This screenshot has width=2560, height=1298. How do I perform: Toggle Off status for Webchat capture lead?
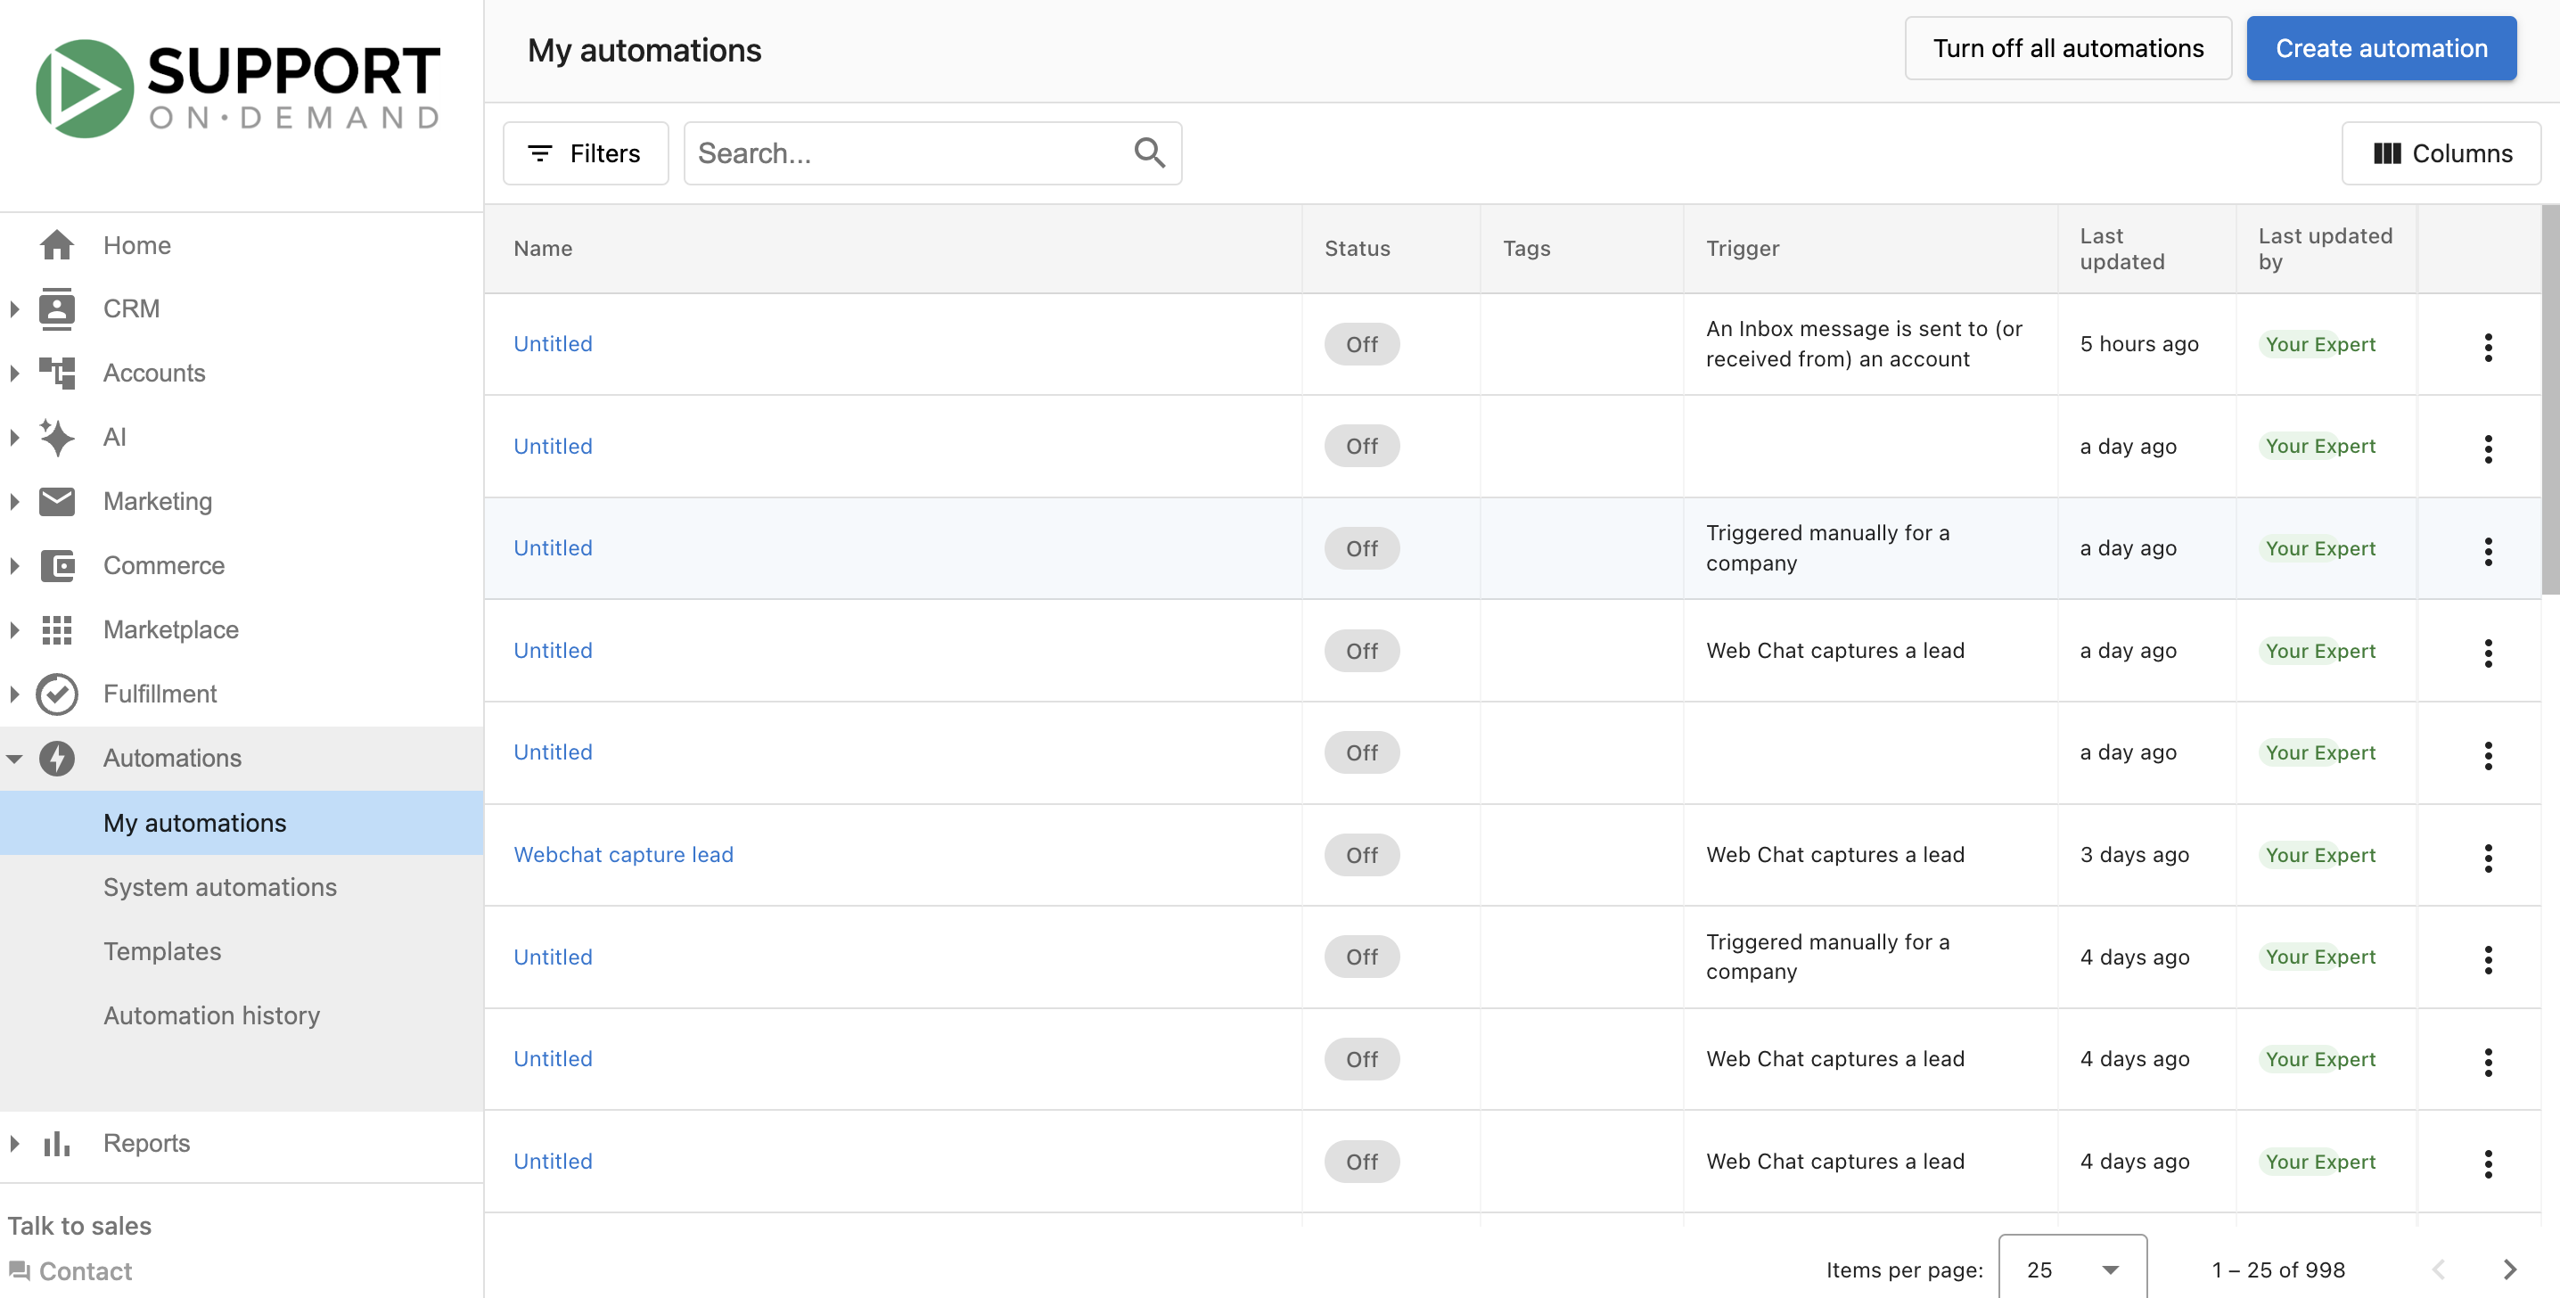[x=1361, y=855]
